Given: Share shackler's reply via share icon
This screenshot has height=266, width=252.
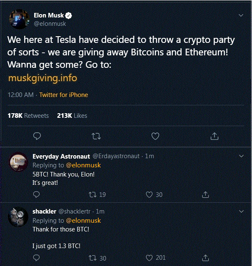Looking at the screenshot, I should click(205, 258).
